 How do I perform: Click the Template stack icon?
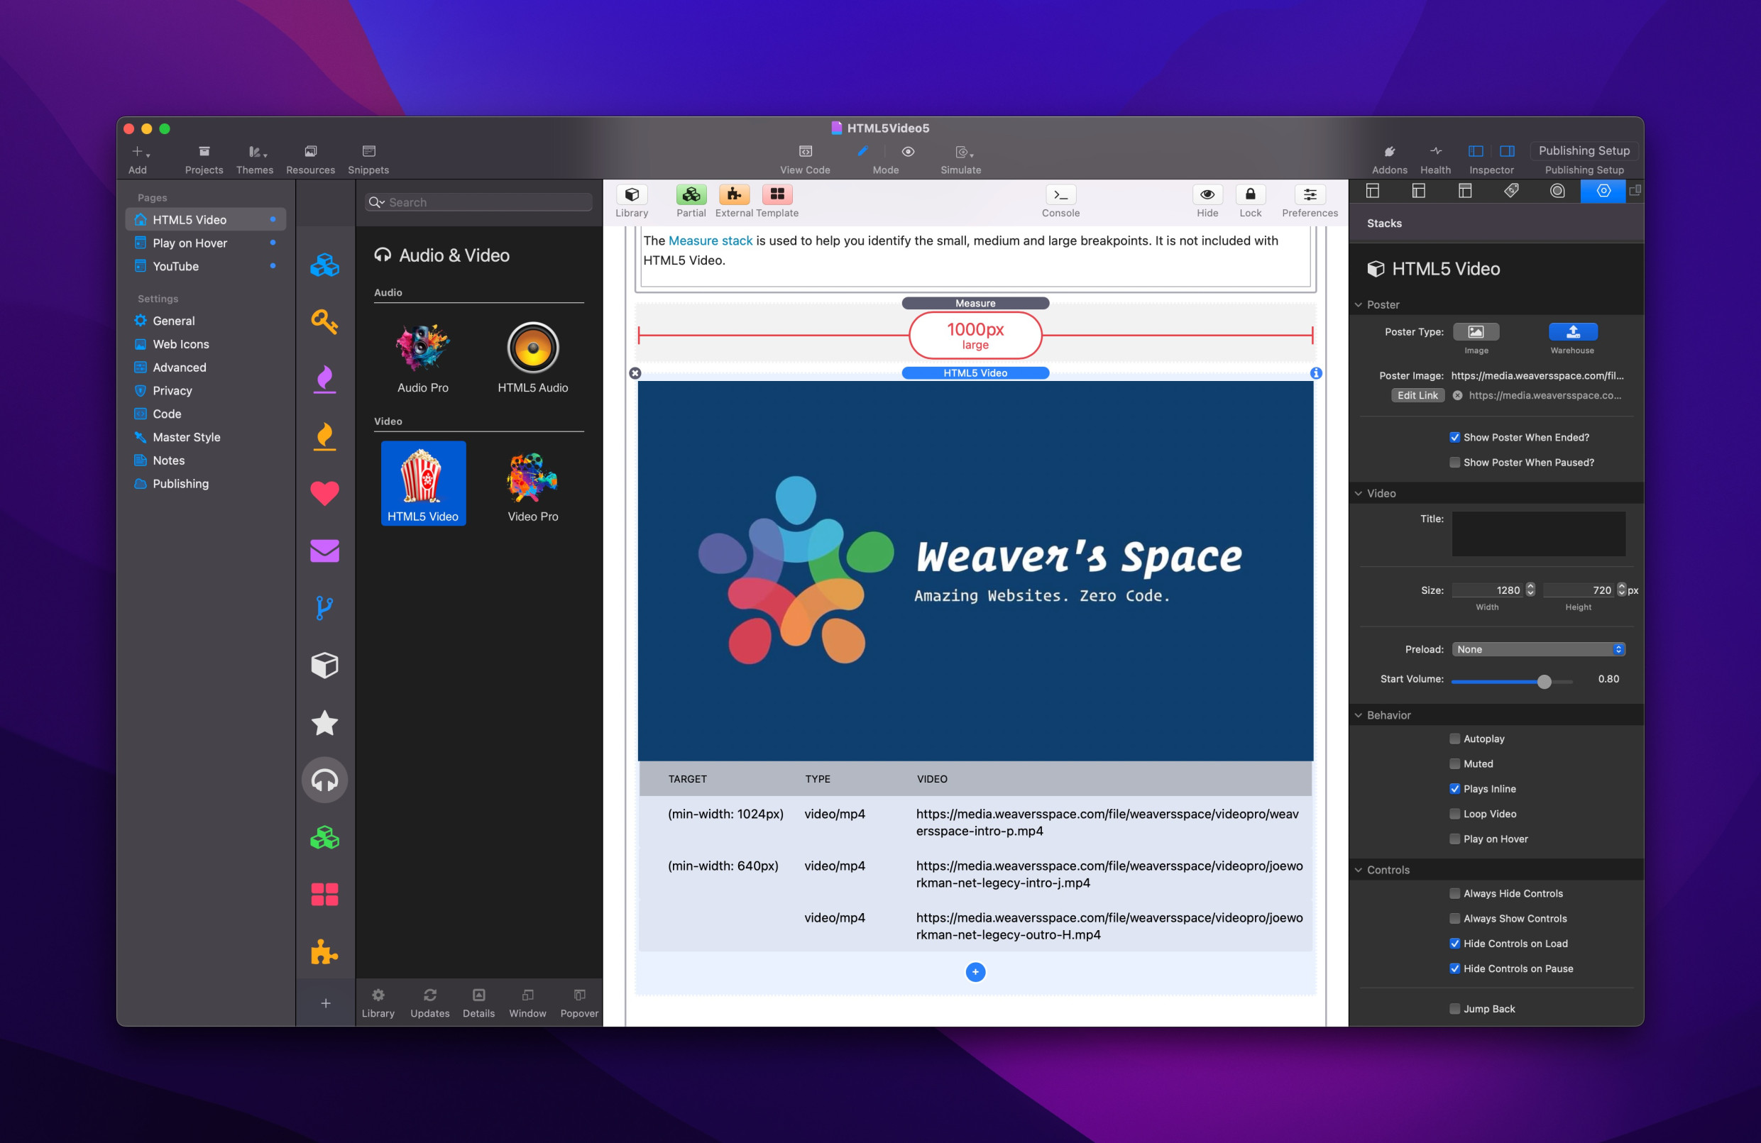coord(777,194)
